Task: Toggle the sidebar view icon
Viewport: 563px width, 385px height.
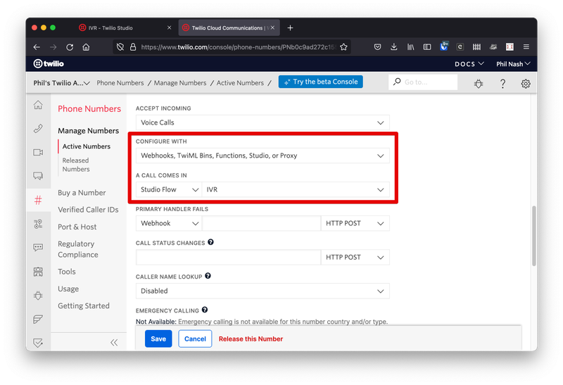Action: pyautogui.click(x=427, y=46)
